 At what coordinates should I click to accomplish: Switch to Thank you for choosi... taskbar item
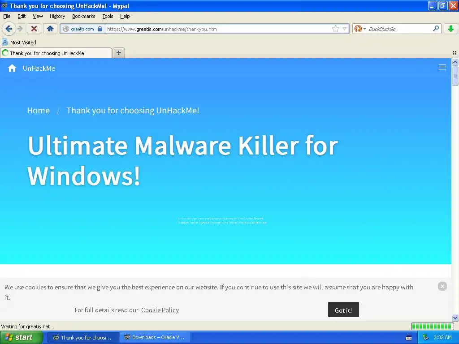coord(83,338)
